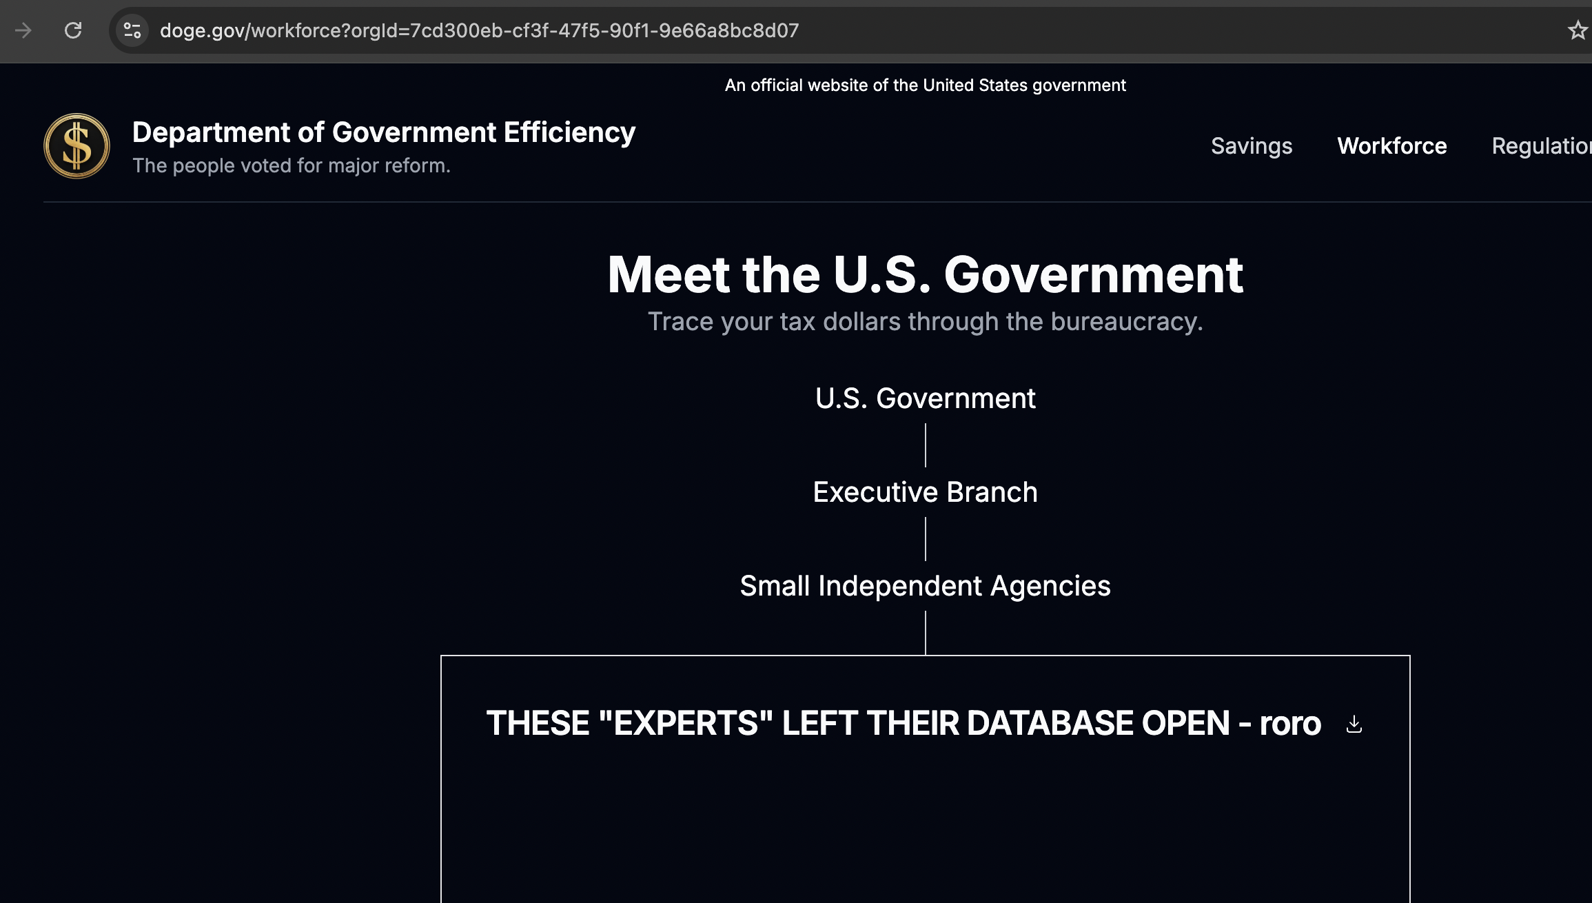
Task: Click the Department of Government Efficiency heading
Action: click(x=383, y=132)
